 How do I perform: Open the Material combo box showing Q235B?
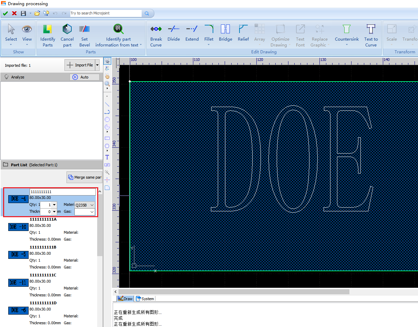[x=85, y=205]
